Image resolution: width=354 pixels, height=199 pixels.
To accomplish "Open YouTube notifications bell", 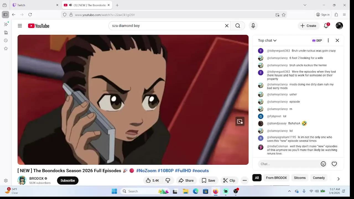I will (x=326, y=26).
